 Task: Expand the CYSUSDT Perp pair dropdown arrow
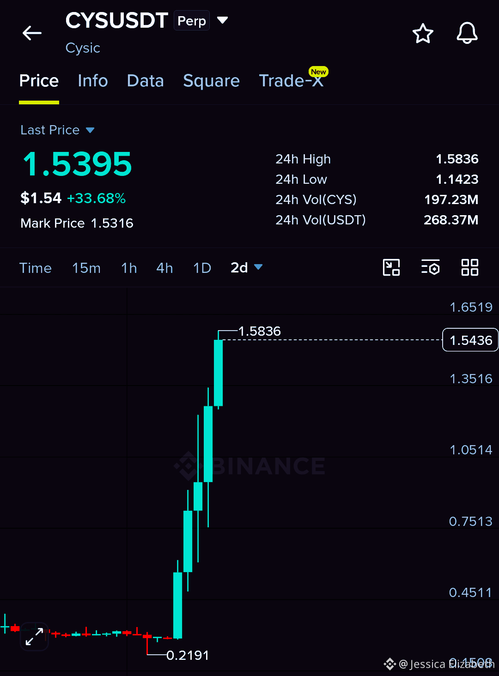coord(223,20)
